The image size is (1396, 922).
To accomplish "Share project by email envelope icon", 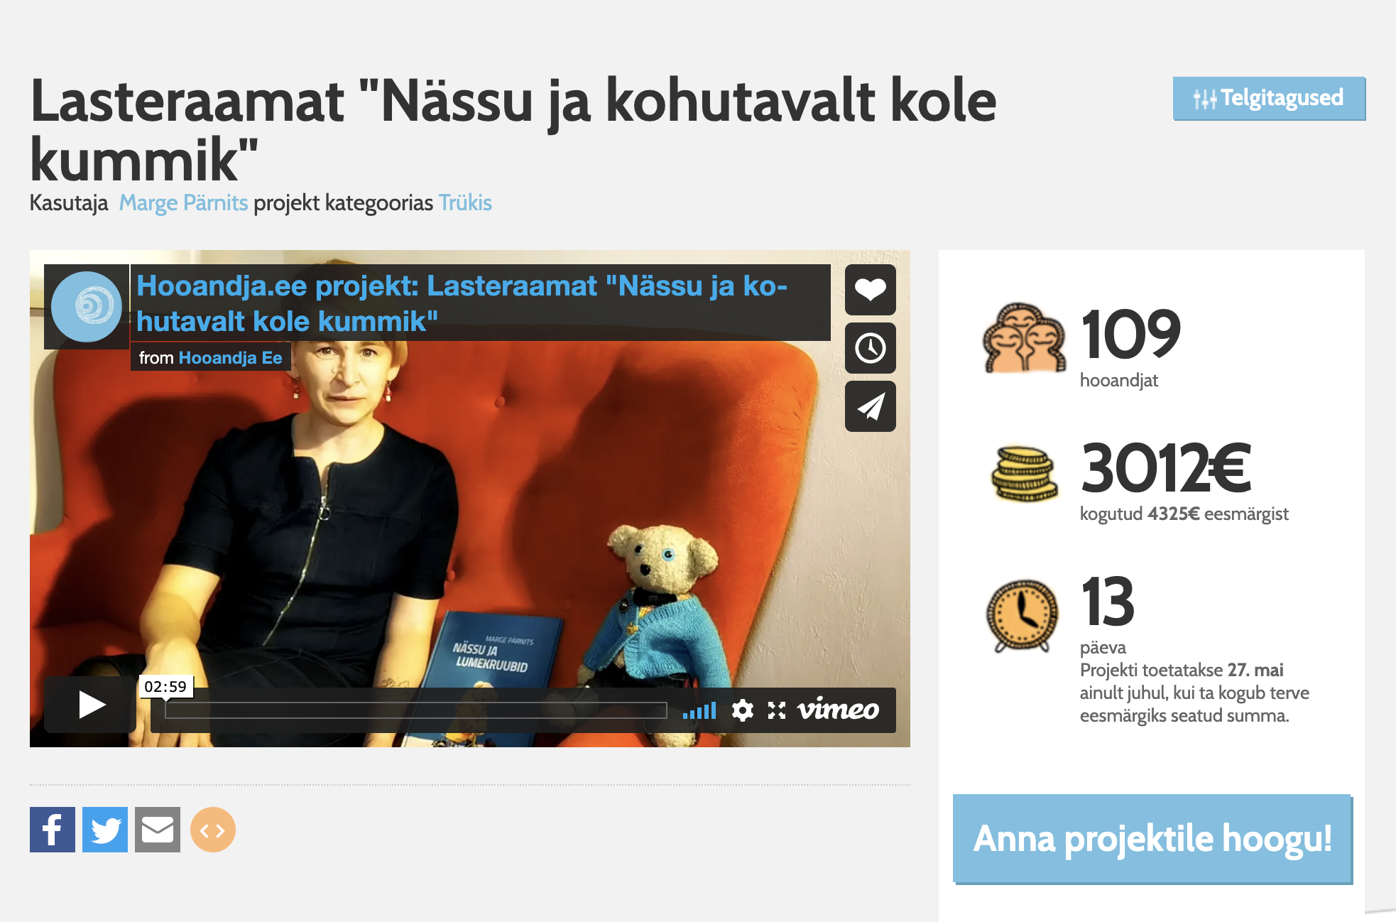I will 158,830.
